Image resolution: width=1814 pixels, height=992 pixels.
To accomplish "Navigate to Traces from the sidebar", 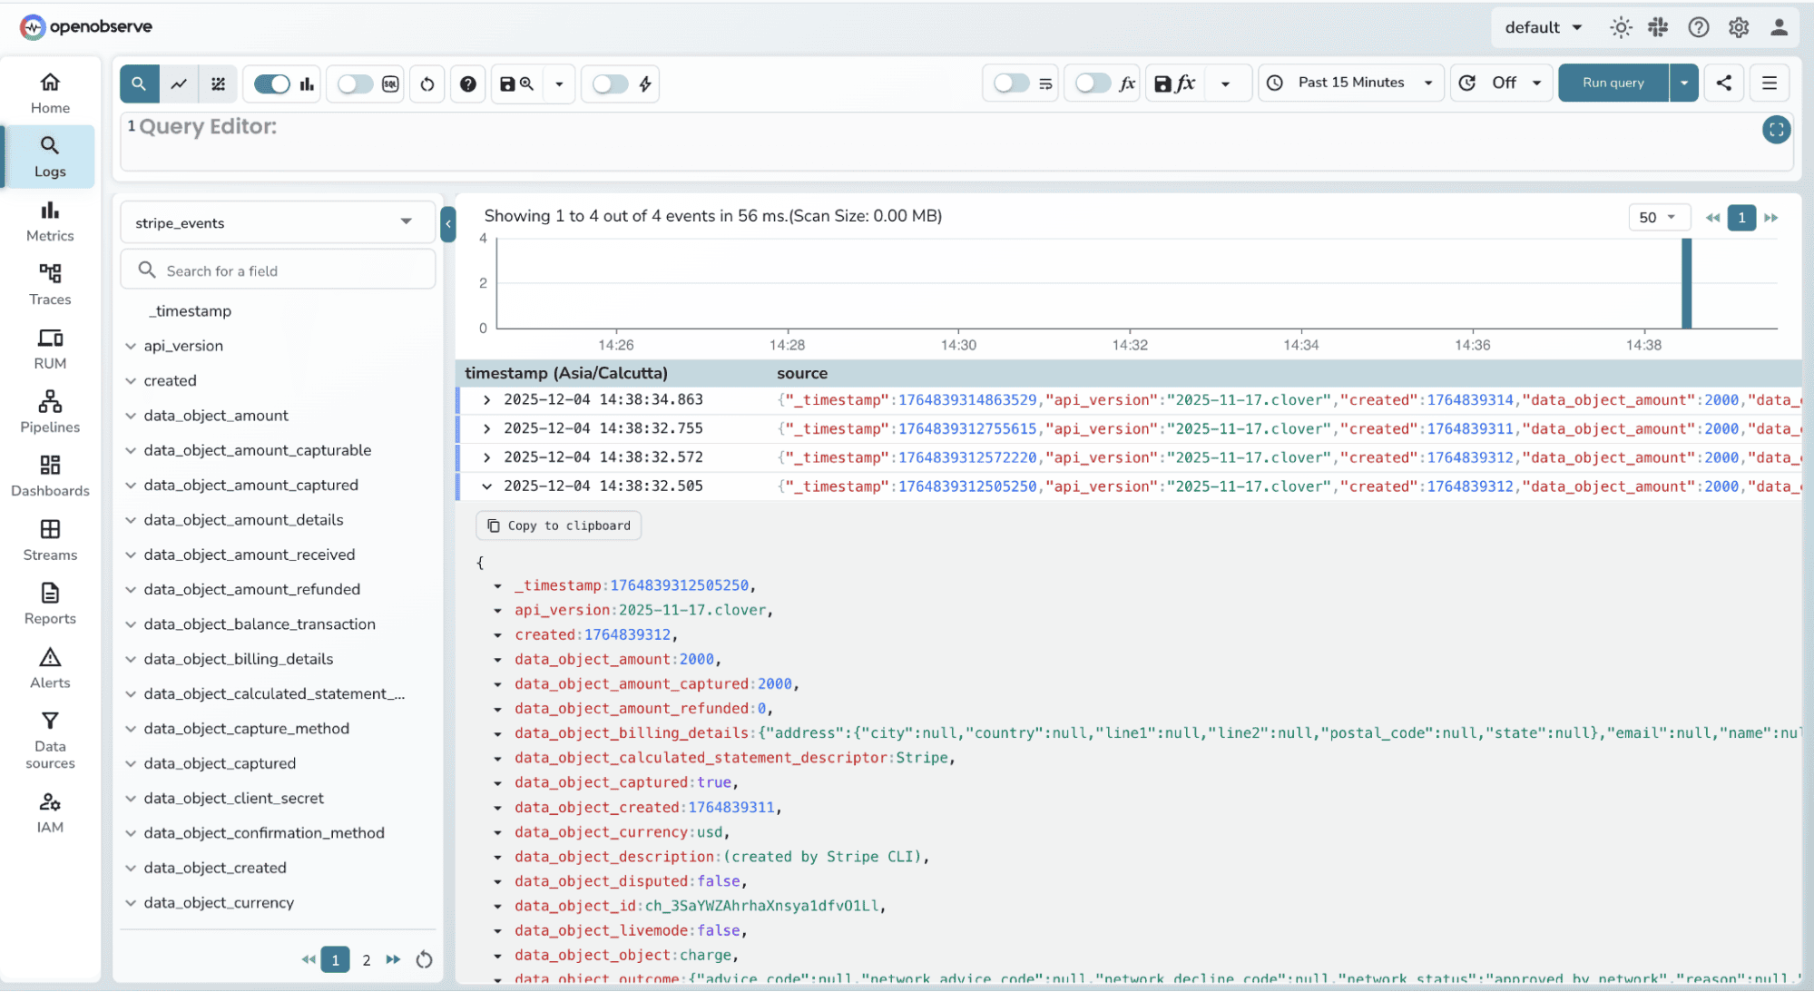I will click(50, 284).
